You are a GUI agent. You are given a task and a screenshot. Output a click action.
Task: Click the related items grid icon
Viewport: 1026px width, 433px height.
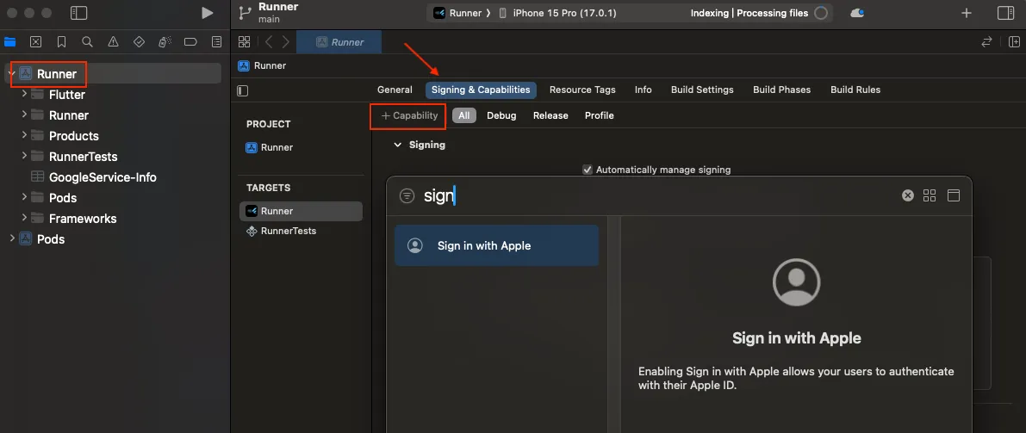244,42
